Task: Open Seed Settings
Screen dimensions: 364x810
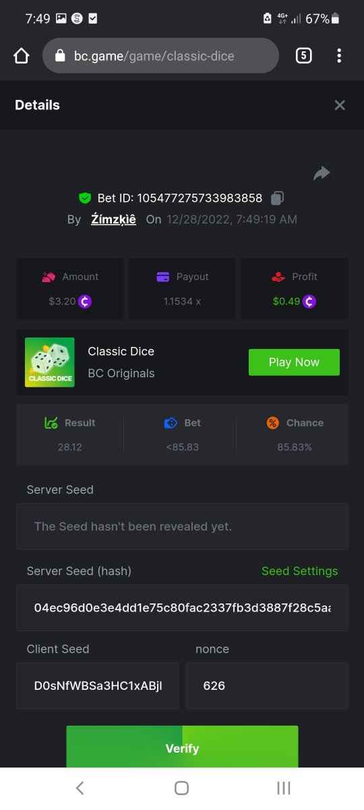Action: coord(299,571)
